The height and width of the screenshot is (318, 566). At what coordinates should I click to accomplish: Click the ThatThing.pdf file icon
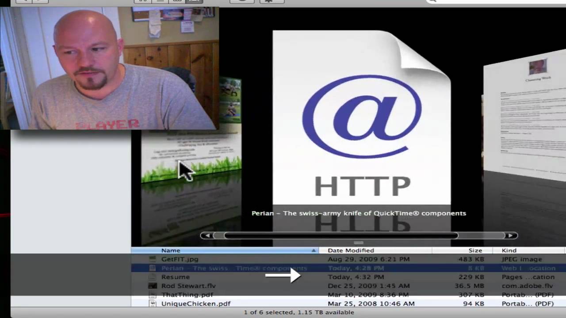[x=153, y=295]
